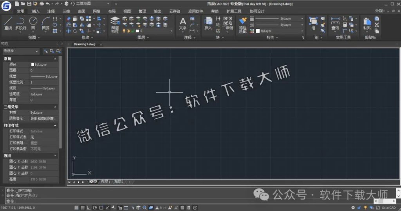Click the properties panel vertical scrollbar

[60, 102]
